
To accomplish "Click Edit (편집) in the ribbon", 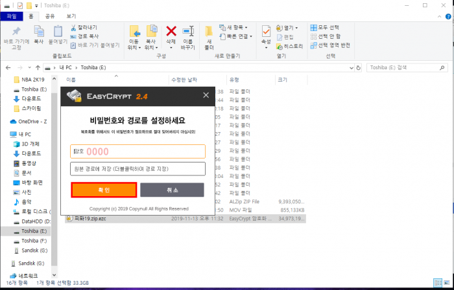I will tap(285, 37).
